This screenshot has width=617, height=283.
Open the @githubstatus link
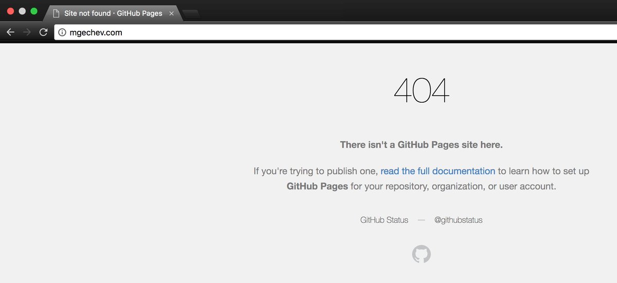click(x=458, y=220)
